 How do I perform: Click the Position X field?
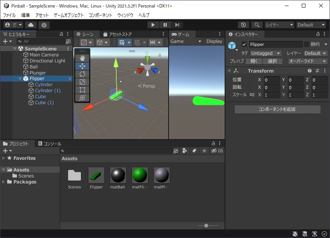point(272,80)
